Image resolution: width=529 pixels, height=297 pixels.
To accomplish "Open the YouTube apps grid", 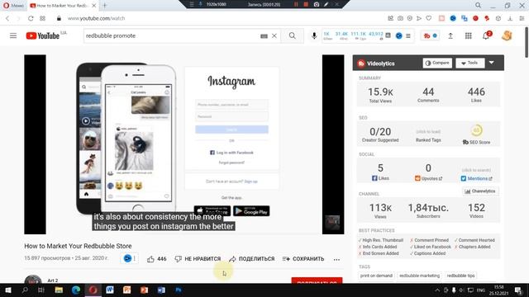I will (x=469, y=35).
